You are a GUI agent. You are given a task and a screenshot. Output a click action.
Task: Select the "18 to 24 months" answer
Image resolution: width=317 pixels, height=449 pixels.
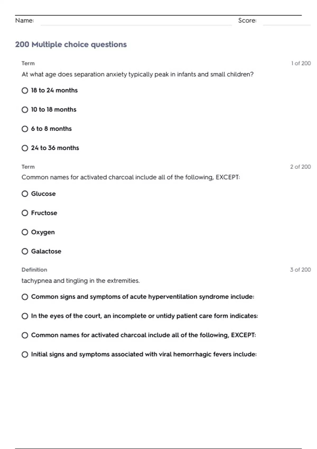25,91
